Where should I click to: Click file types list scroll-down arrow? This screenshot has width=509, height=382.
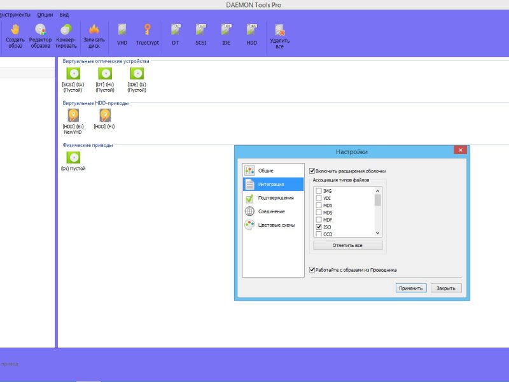[377, 233]
